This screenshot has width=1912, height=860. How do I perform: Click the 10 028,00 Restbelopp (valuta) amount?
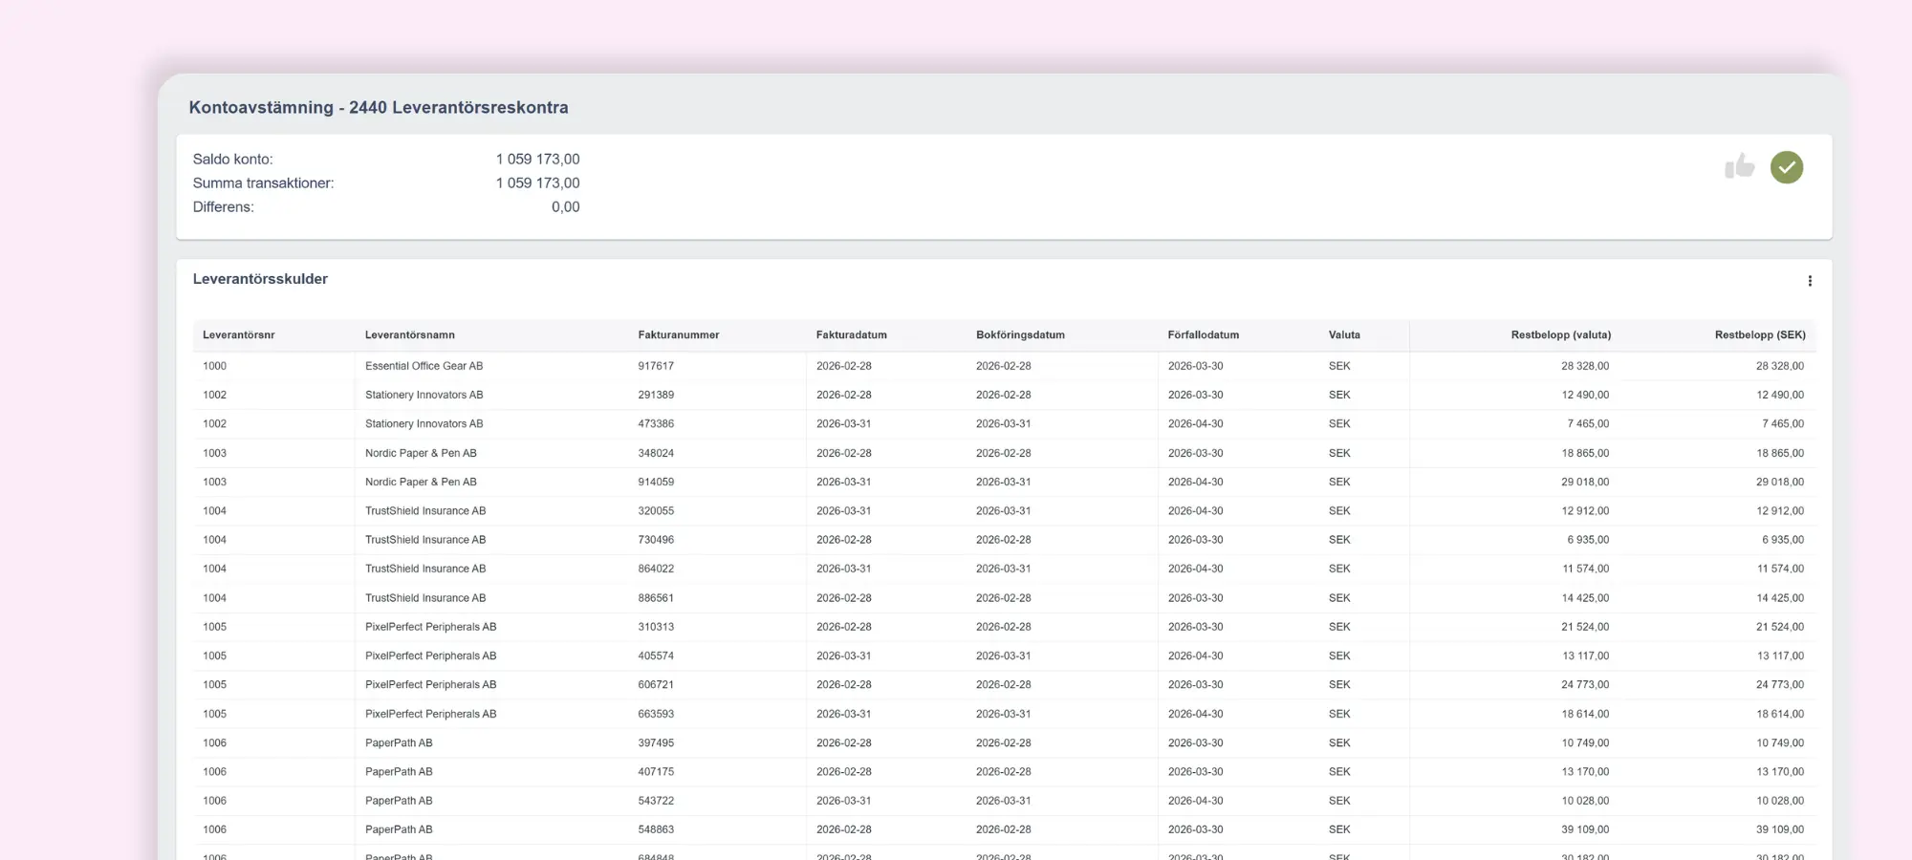coord(1585,801)
